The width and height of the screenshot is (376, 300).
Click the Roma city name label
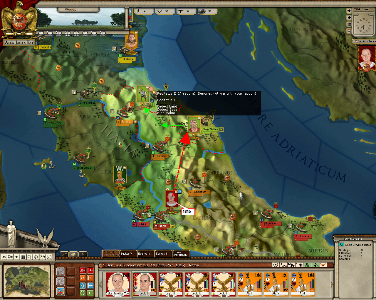click(162, 226)
